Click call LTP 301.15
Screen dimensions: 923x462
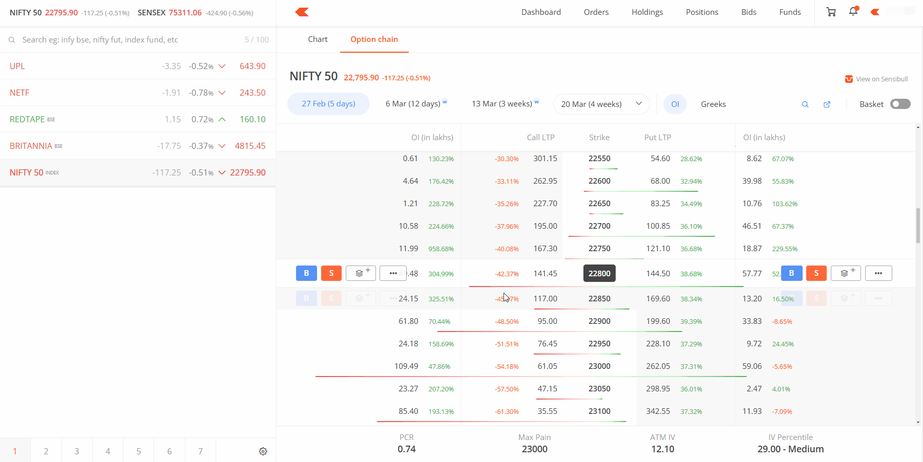[x=545, y=159]
